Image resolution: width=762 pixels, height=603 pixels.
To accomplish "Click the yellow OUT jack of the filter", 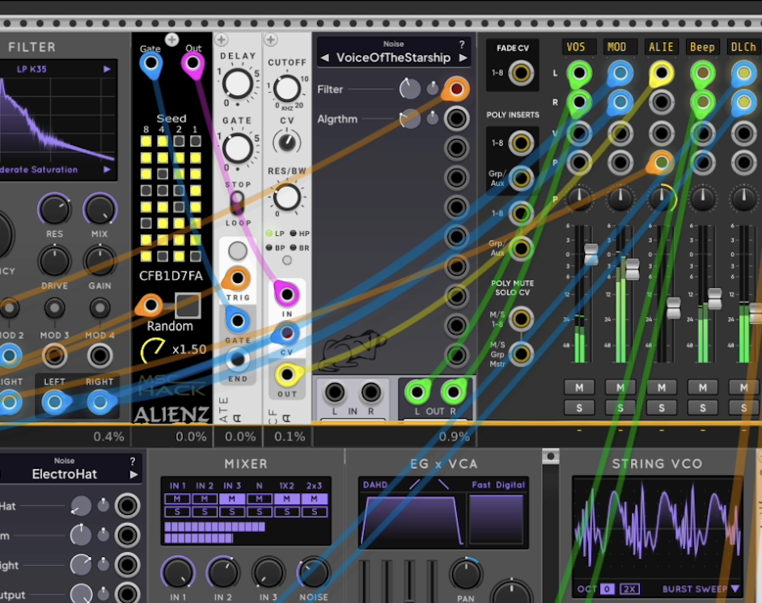I will (286, 375).
